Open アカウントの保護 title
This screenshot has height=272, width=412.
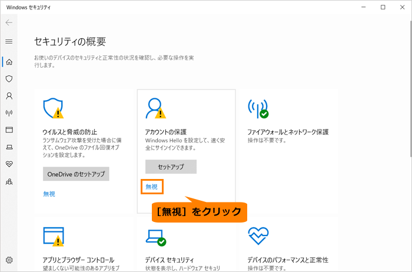tap(166, 132)
